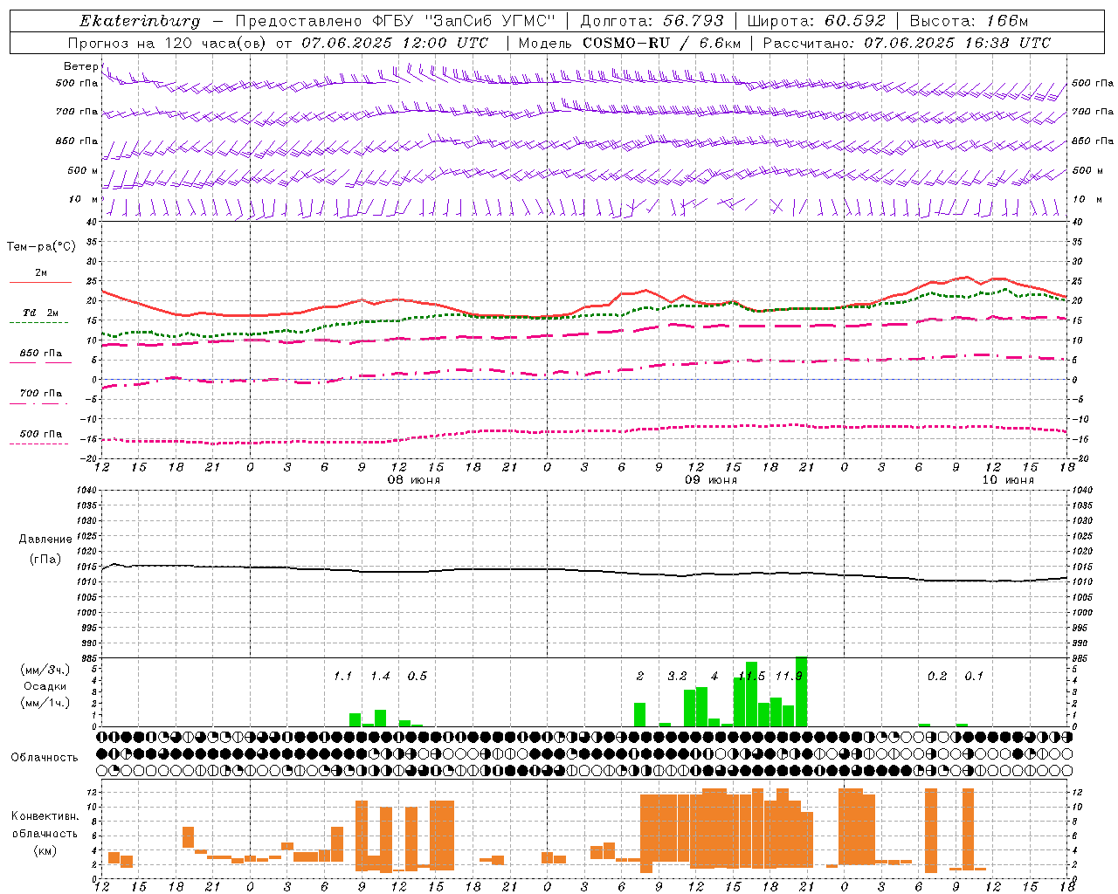The image size is (1118, 894).
Task: Click the 850 гПа temperature legend entry
Action: pos(40,355)
